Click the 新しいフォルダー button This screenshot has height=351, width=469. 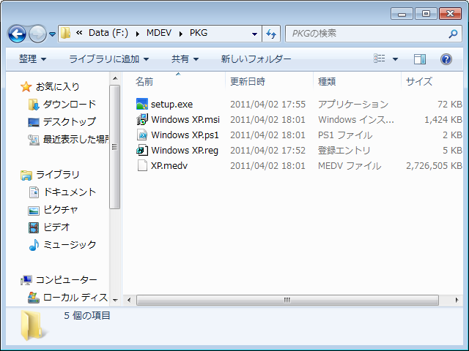coord(256,59)
